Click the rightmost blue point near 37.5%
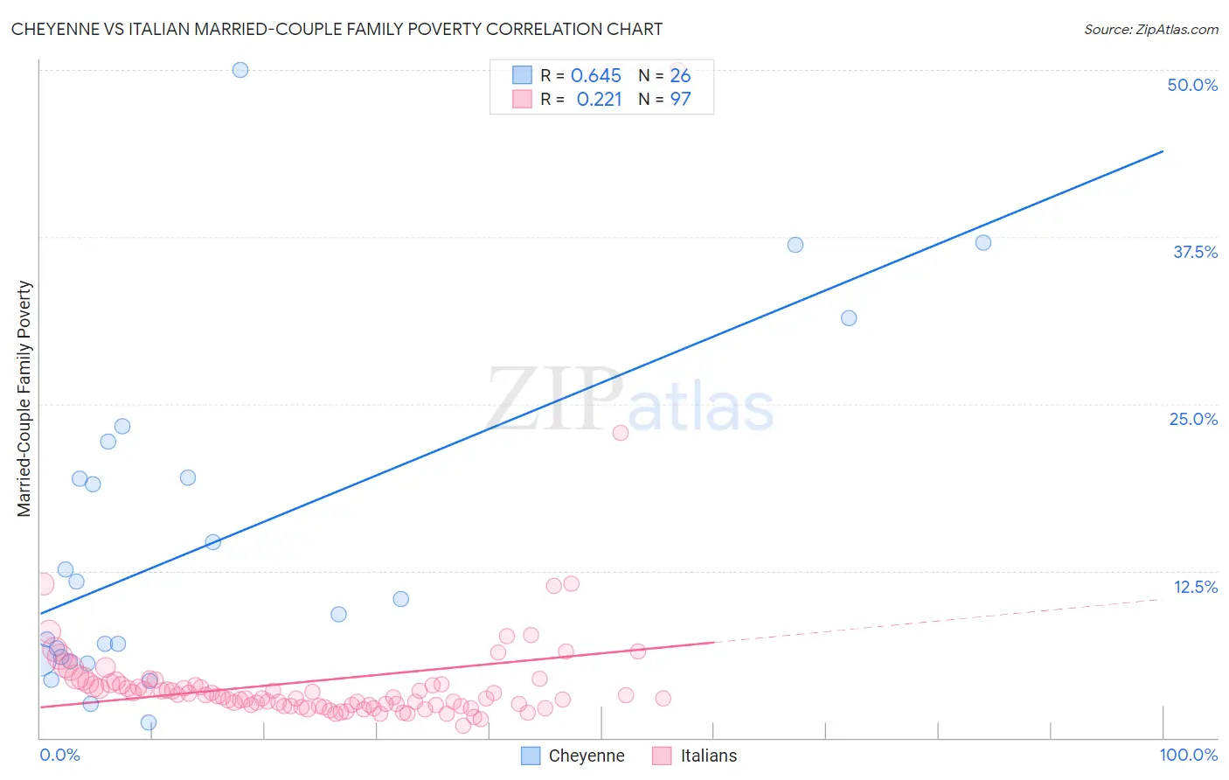Viewport: 1229px width, 780px height. [x=983, y=243]
